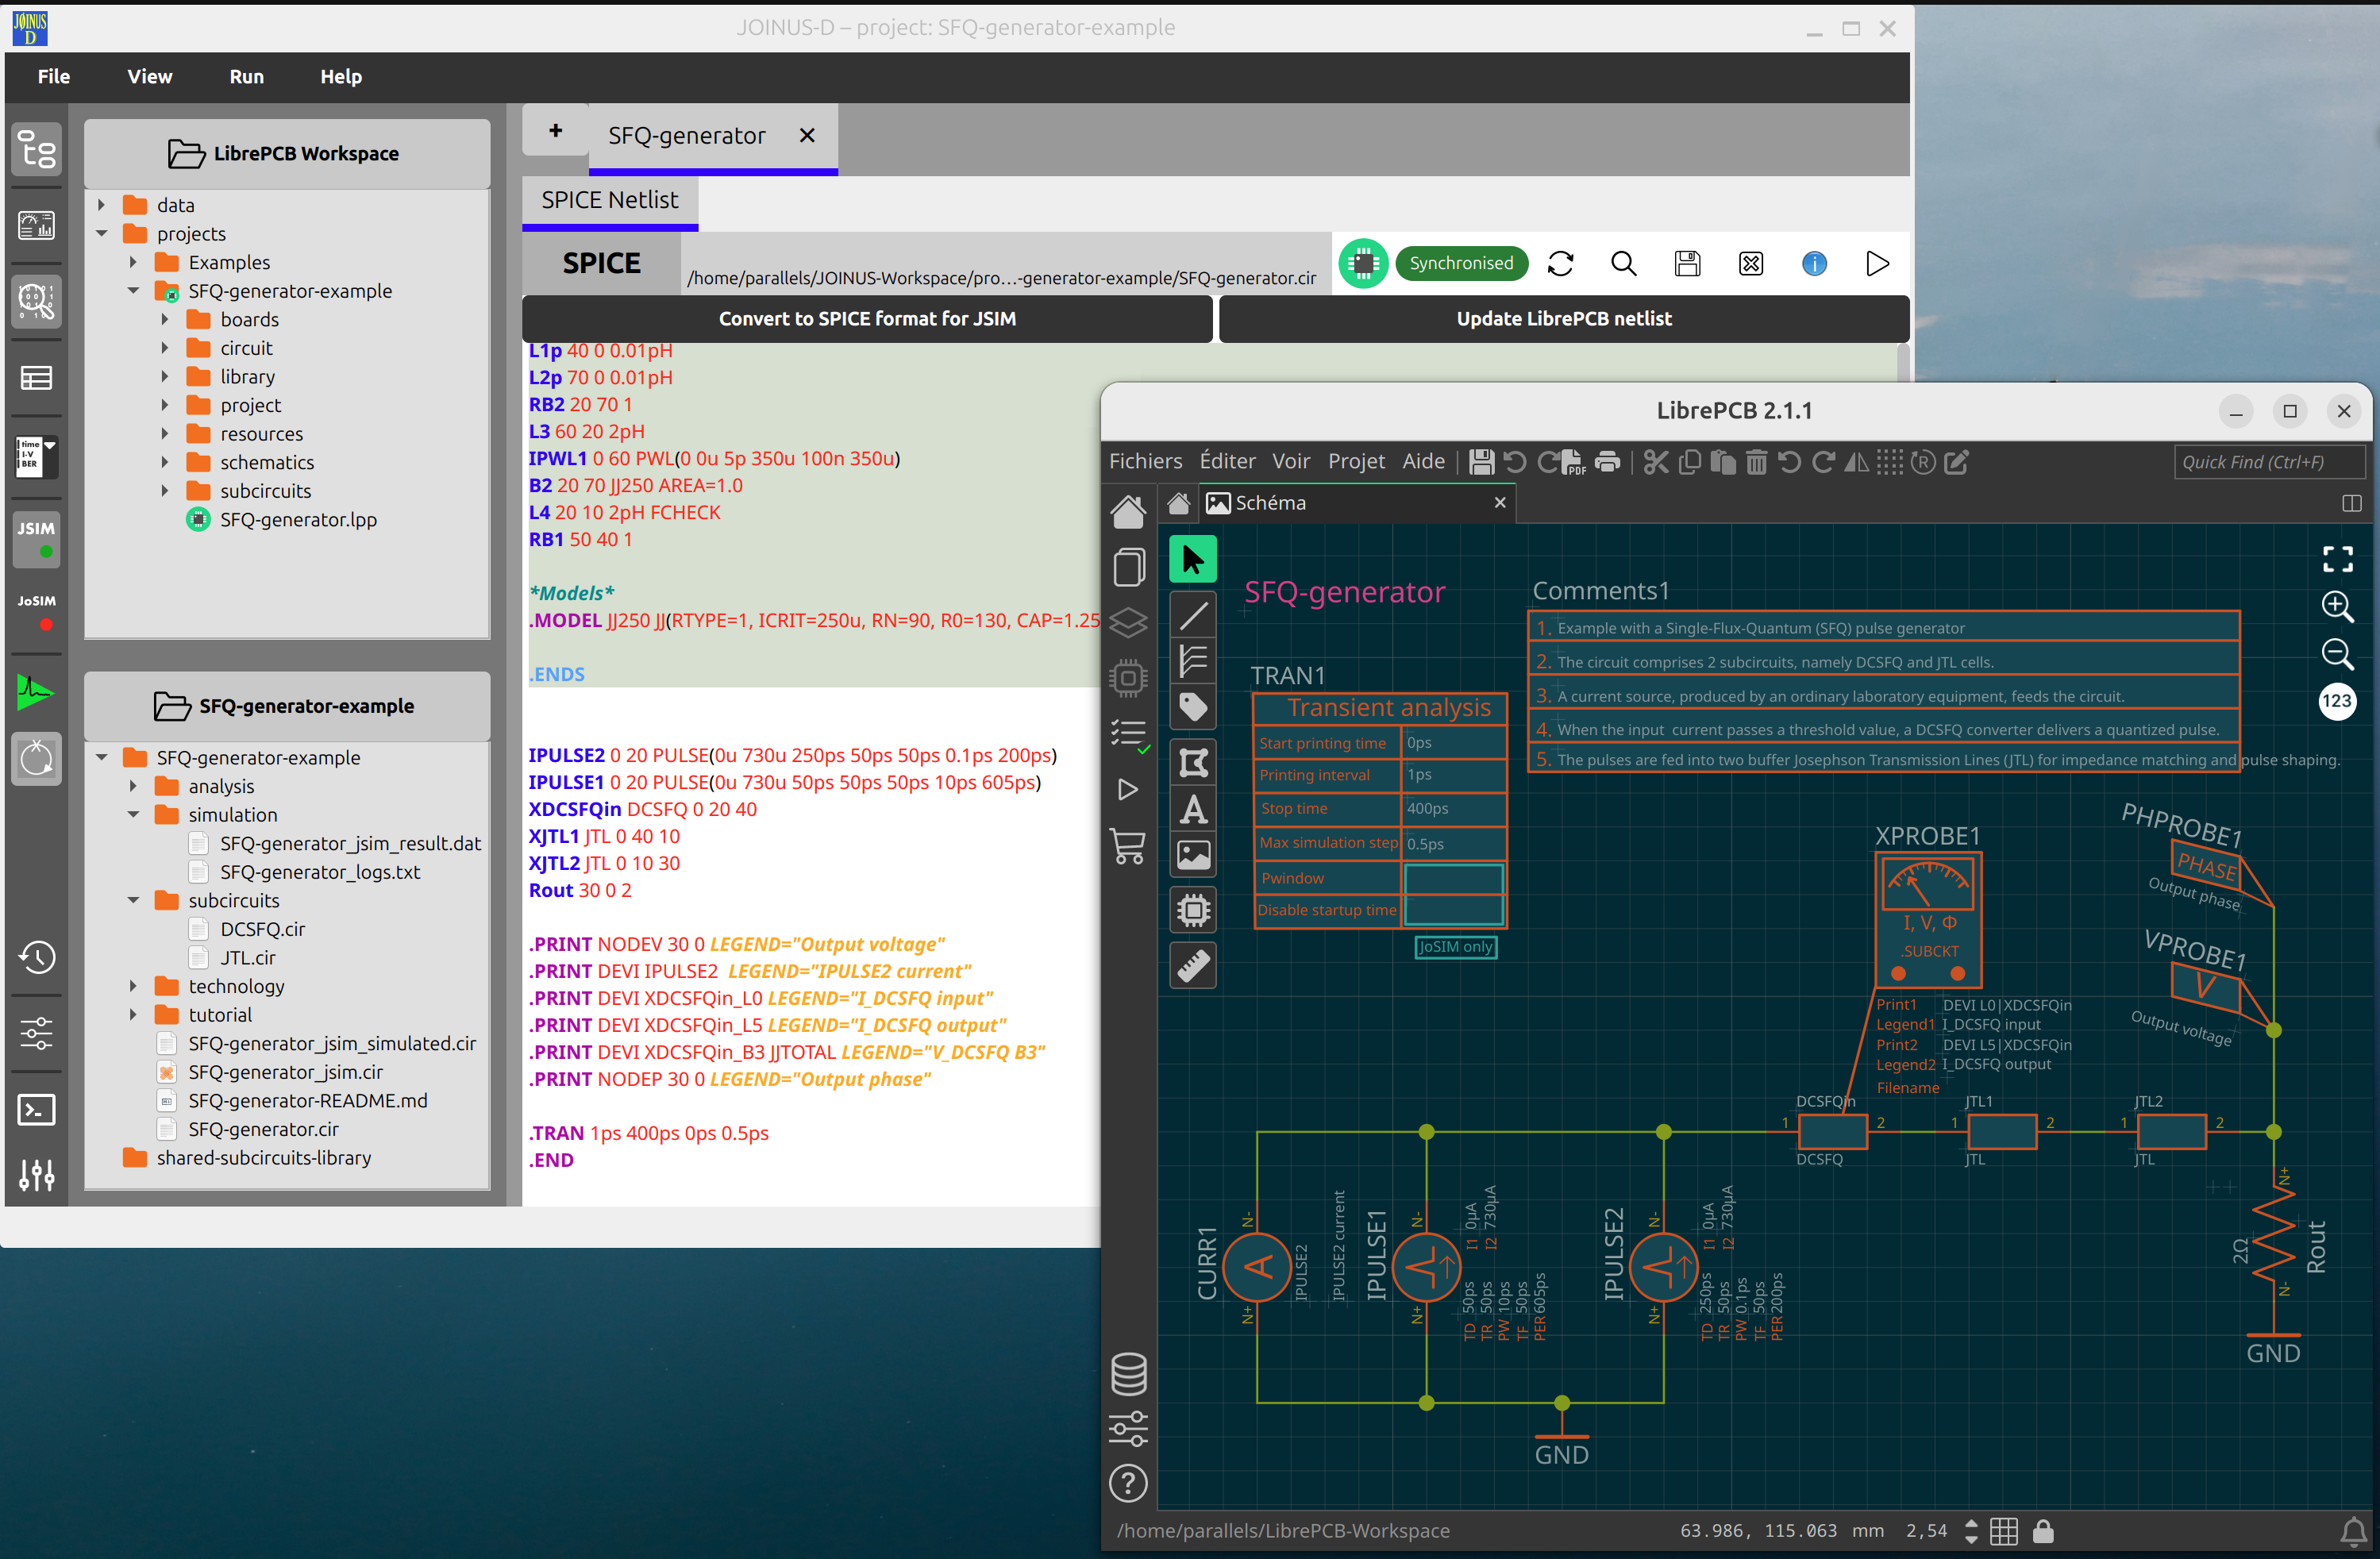
Task: Open the history clock icon in sidebar
Action: [x=37, y=957]
